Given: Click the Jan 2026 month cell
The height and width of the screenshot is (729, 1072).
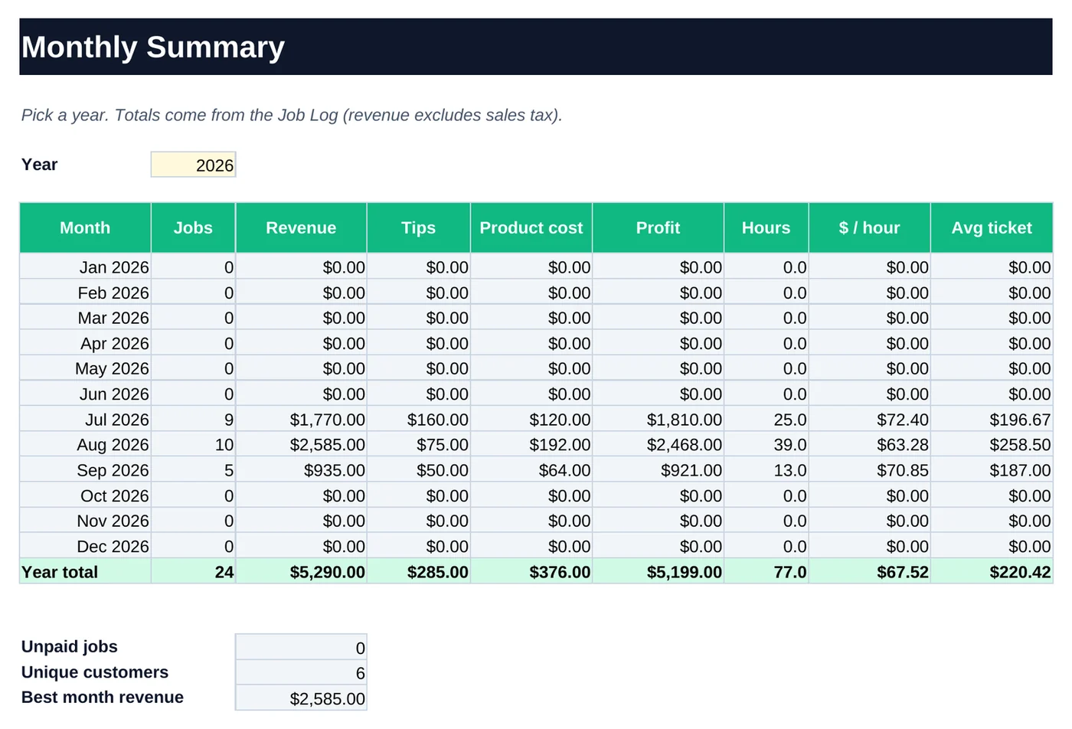Looking at the screenshot, I should pyautogui.click(x=85, y=267).
